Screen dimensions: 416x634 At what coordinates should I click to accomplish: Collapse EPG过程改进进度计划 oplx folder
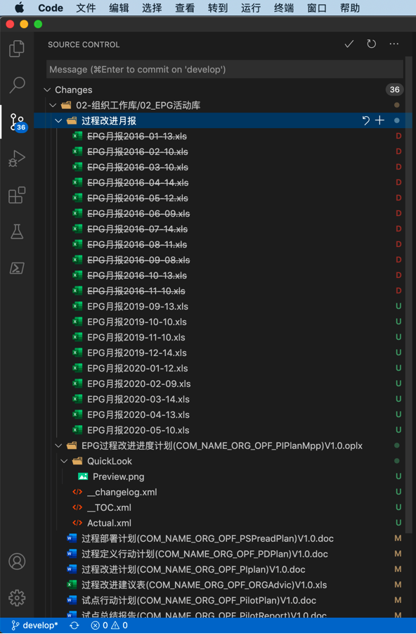(x=58, y=445)
